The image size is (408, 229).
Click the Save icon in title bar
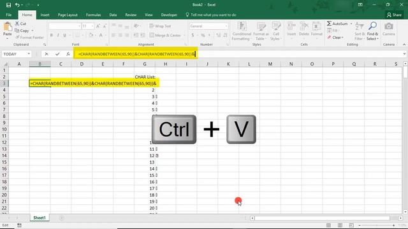[x=8, y=5]
